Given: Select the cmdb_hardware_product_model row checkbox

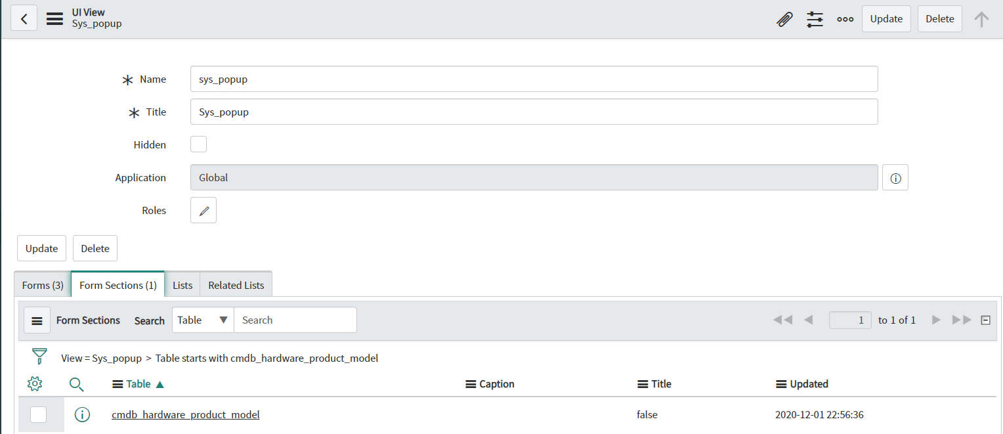Looking at the screenshot, I should coord(39,414).
